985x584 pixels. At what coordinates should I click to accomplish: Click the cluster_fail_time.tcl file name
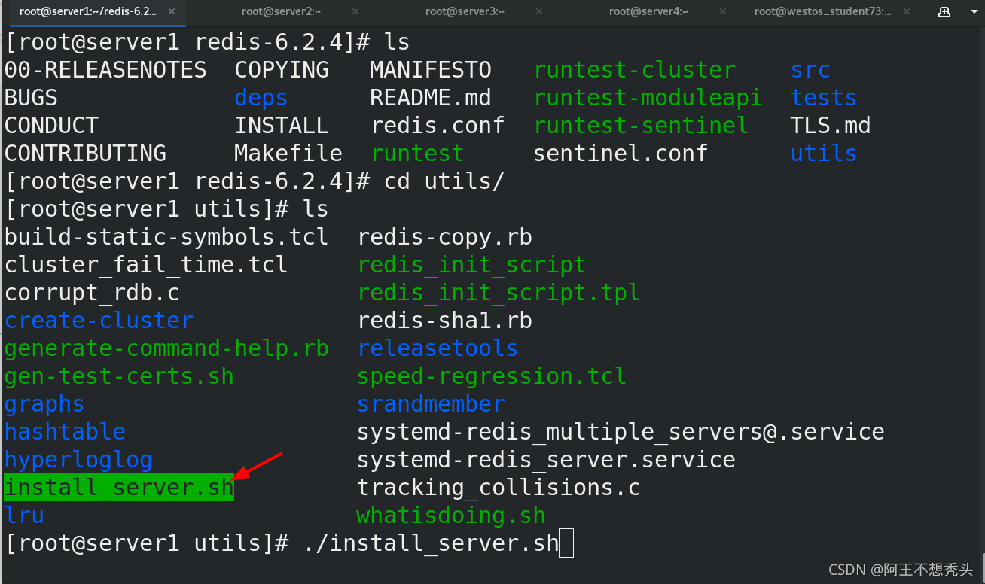click(146, 265)
